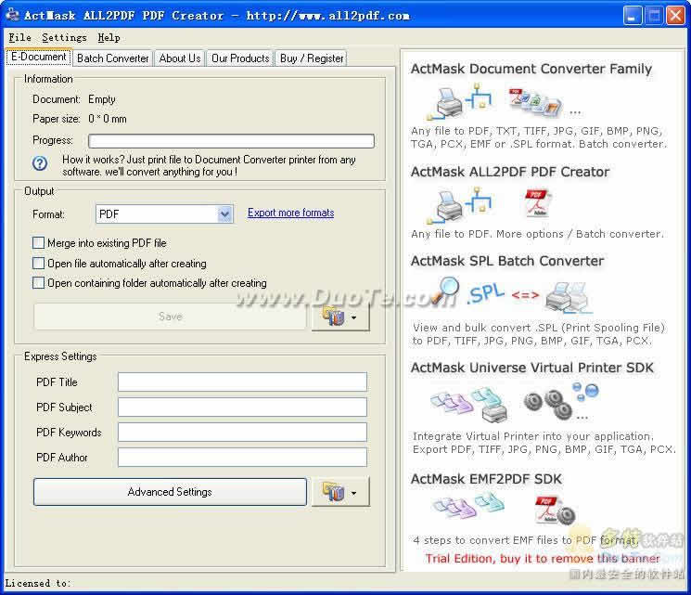Switch to the Batch Converter tab
Image resolution: width=691 pixels, height=595 pixels.
point(112,58)
